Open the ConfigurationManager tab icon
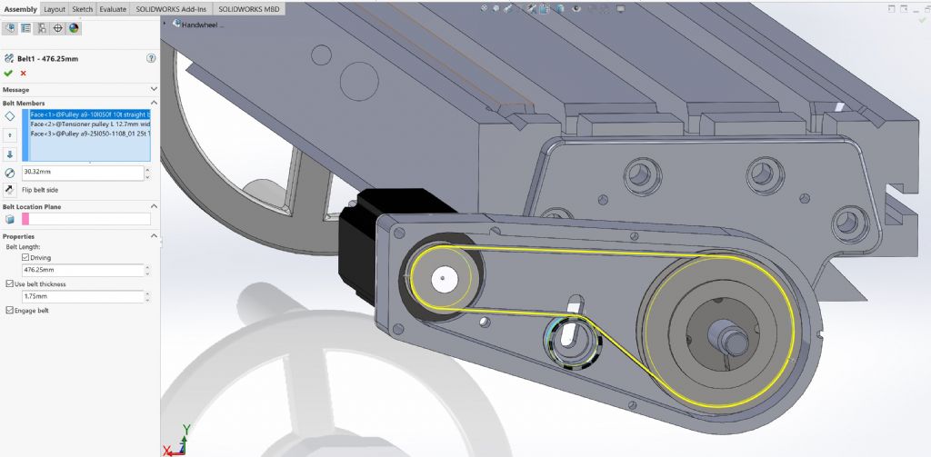Viewport: 931px width, 457px height. tap(42, 28)
